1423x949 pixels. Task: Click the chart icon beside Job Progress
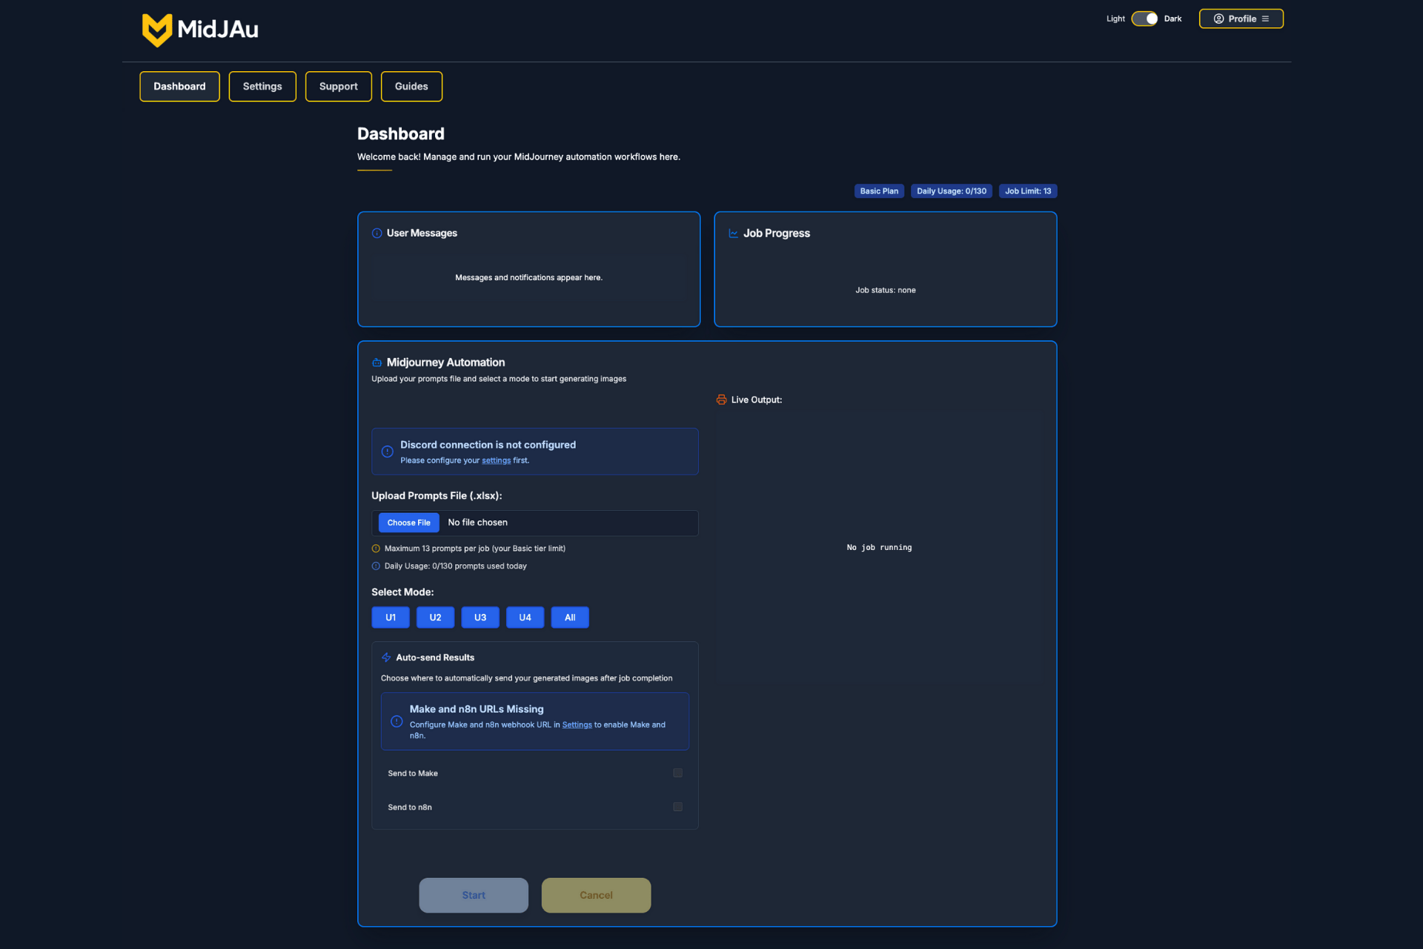coord(732,233)
